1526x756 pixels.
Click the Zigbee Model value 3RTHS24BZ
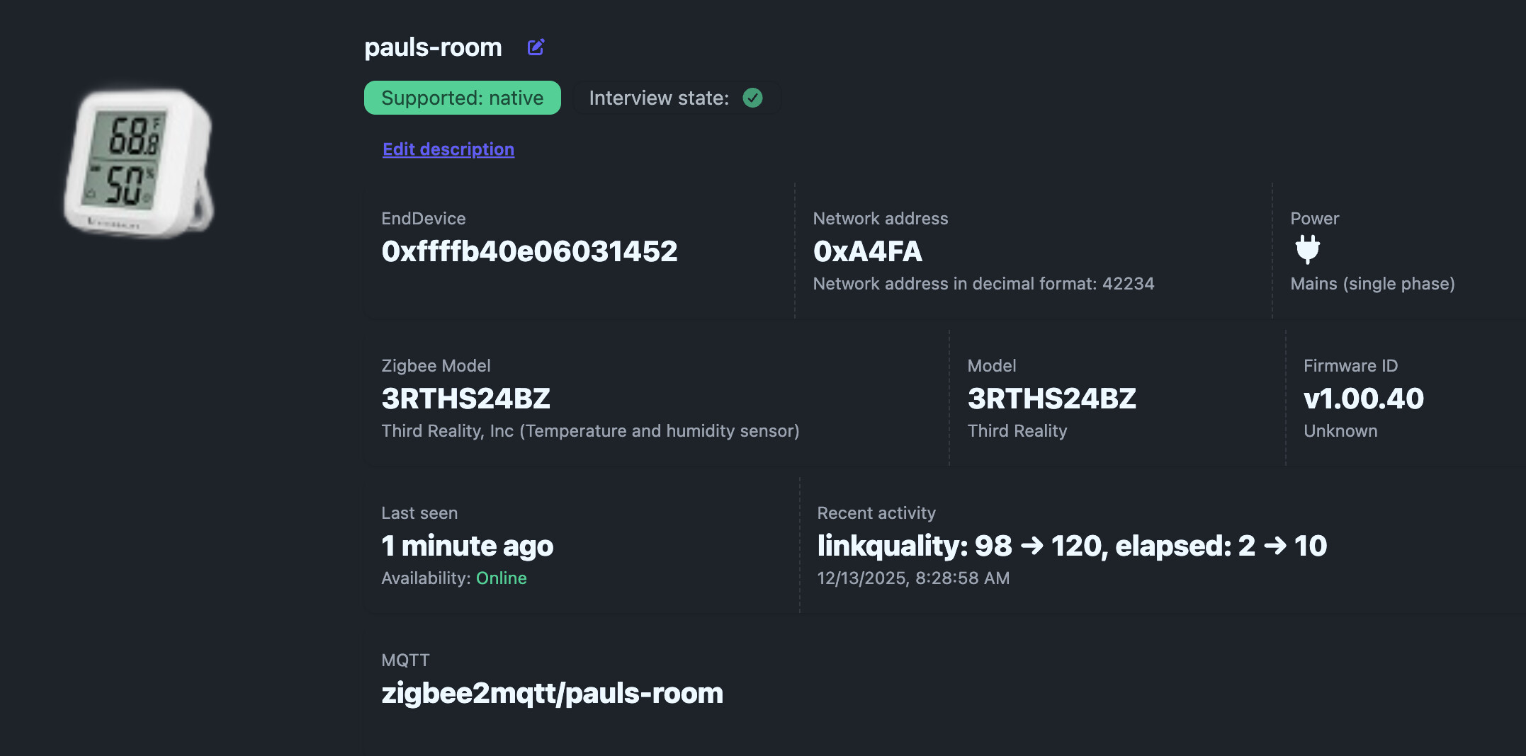click(465, 399)
